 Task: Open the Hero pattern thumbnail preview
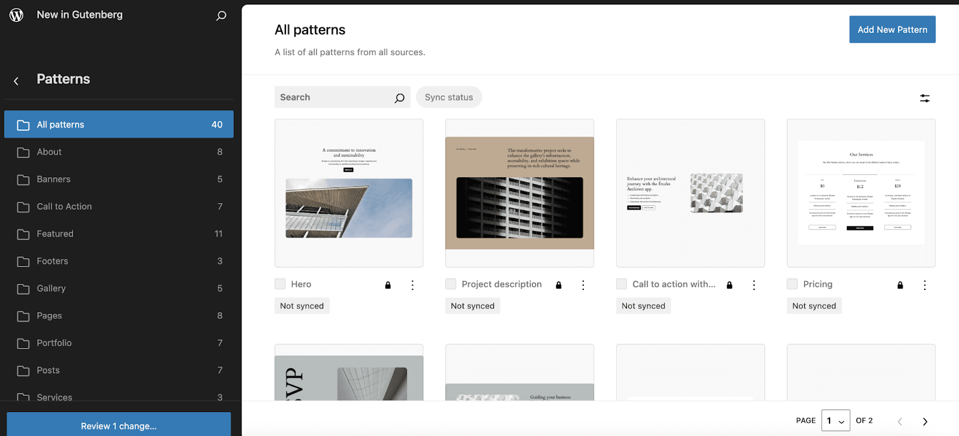pos(349,193)
